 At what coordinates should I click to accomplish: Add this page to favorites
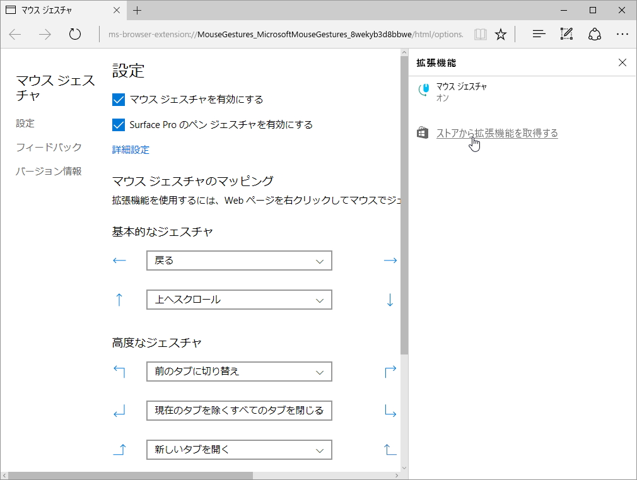(x=500, y=34)
